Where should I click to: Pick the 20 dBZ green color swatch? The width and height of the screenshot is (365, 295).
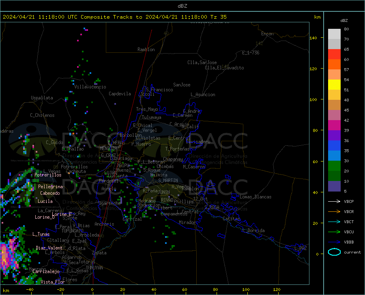[334, 166]
